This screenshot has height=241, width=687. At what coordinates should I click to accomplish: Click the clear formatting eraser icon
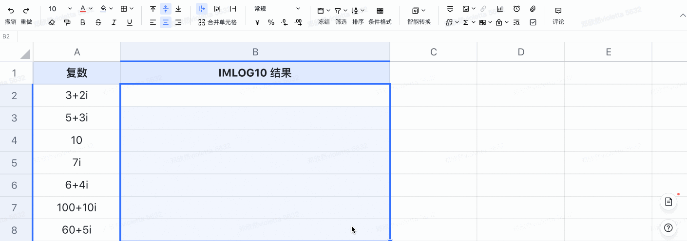coord(52,22)
